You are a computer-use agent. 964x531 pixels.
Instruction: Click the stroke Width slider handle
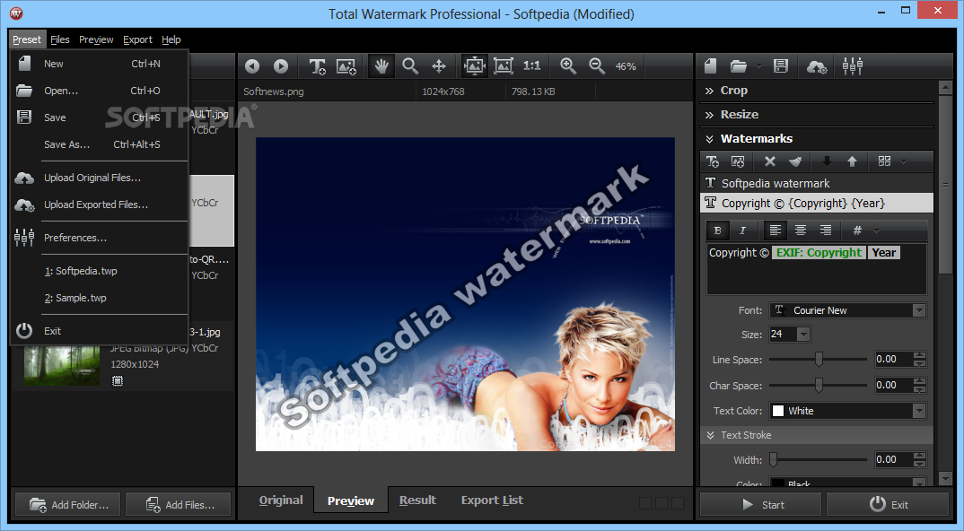774,460
